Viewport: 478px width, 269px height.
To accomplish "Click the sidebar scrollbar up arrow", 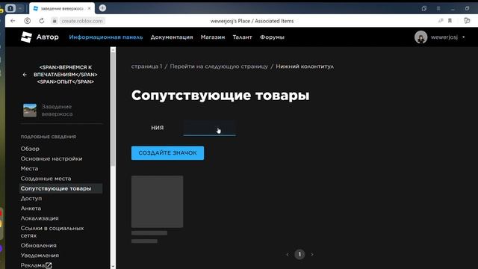I will [x=113, y=49].
